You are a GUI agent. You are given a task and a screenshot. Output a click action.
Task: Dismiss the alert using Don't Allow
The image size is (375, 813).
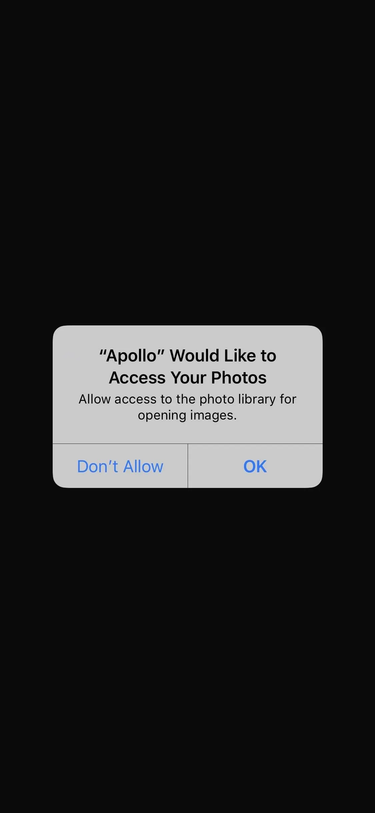click(x=120, y=466)
